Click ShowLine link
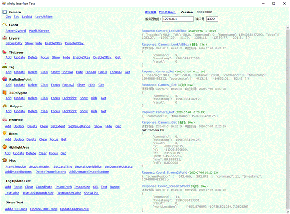Viewport: 290px width, 214px height. 91,193
